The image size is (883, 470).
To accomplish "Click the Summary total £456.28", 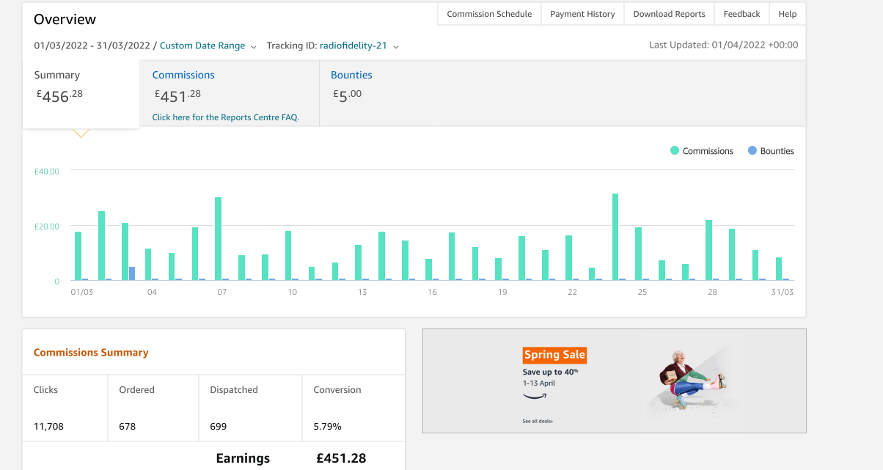I will tap(60, 95).
